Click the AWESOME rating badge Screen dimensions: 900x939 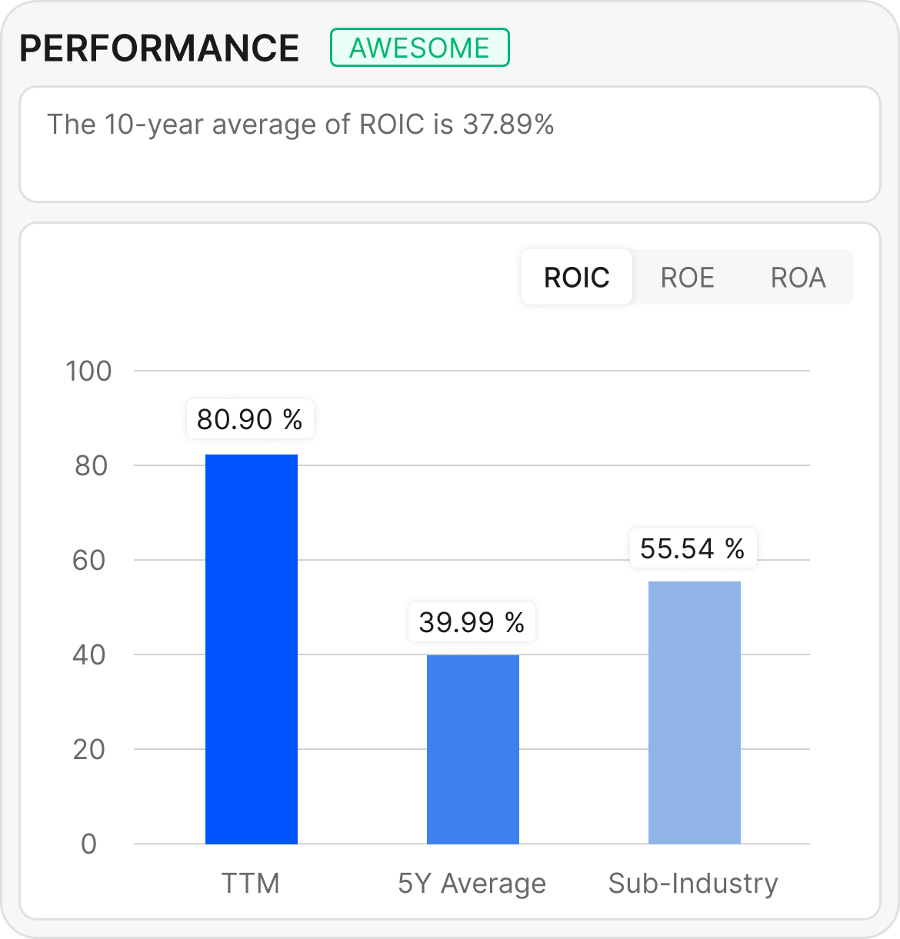(419, 47)
